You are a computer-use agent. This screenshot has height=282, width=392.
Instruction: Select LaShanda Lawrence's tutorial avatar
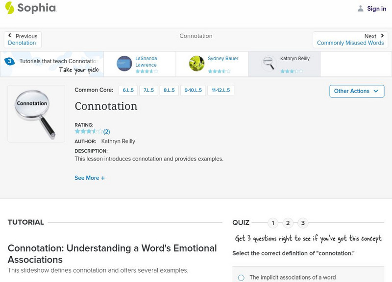click(x=124, y=64)
